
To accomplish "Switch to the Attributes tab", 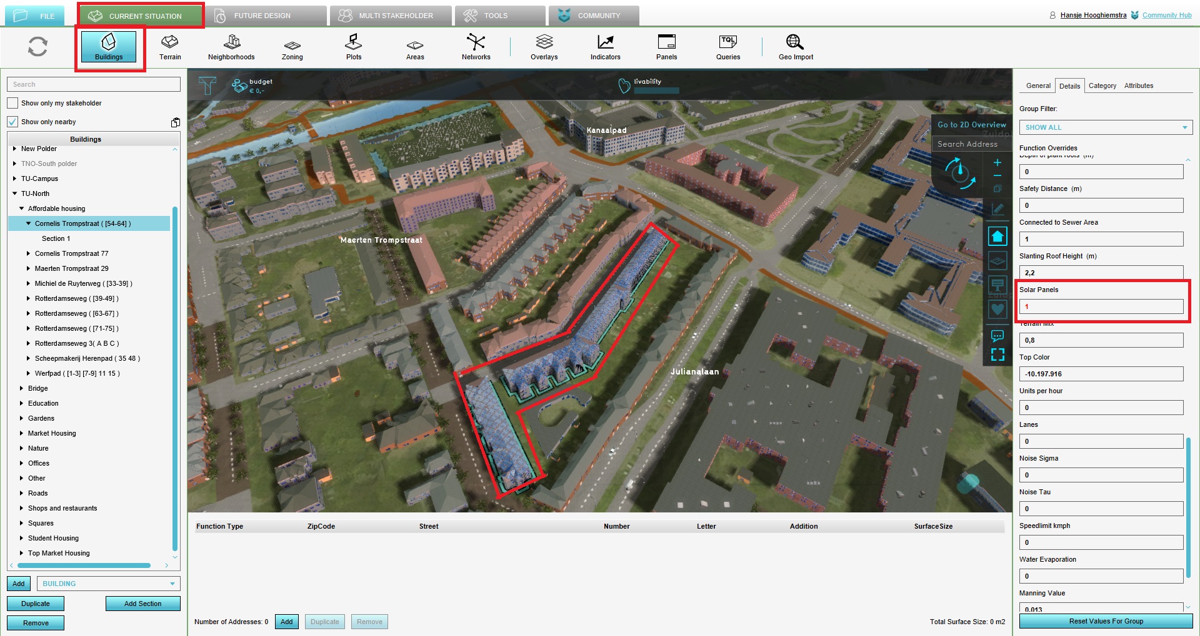I will pyautogui.click(x=1138, y=86).
